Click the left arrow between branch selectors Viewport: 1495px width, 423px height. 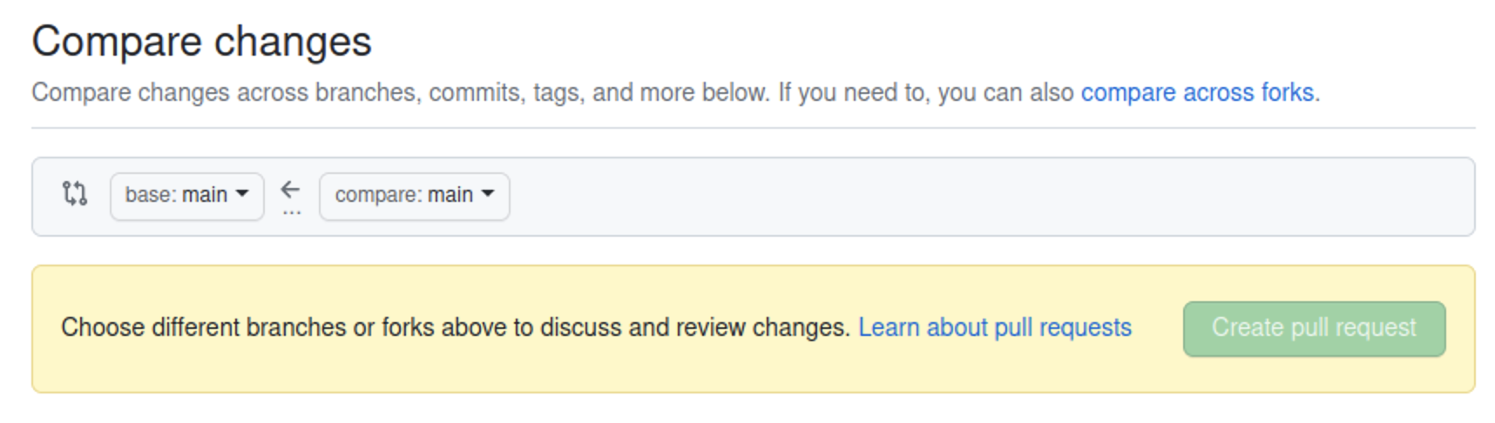(x=290, y=189)
